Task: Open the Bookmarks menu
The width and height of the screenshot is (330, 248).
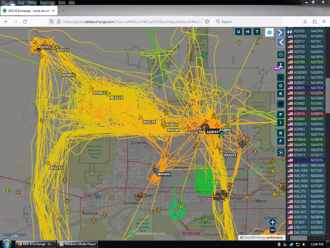Action: pos(47,3)
